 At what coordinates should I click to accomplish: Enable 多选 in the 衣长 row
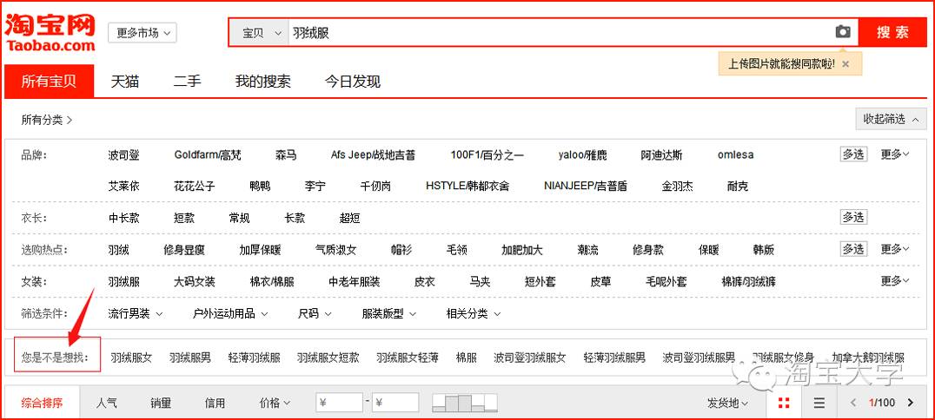[853, 217]
